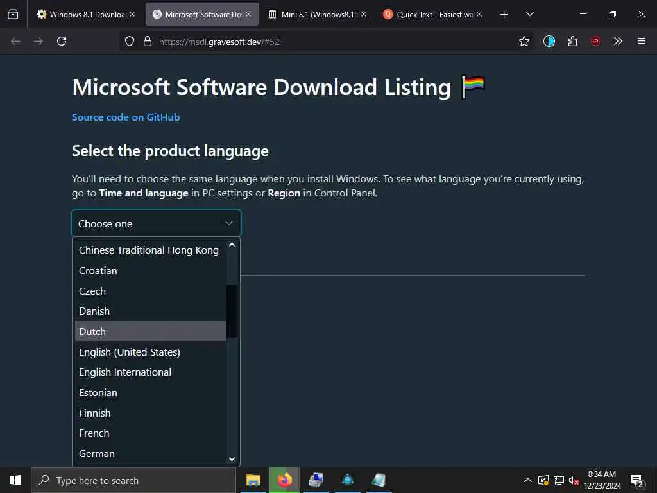Show more toolbar tools overflow
Viewport: 657px width, 493px height.
[618, 41]
